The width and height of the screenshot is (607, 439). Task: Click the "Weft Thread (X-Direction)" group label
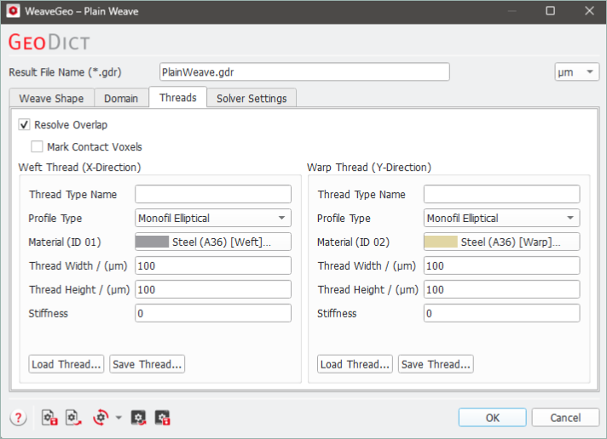pyautogui.click(x=79, y=168)
